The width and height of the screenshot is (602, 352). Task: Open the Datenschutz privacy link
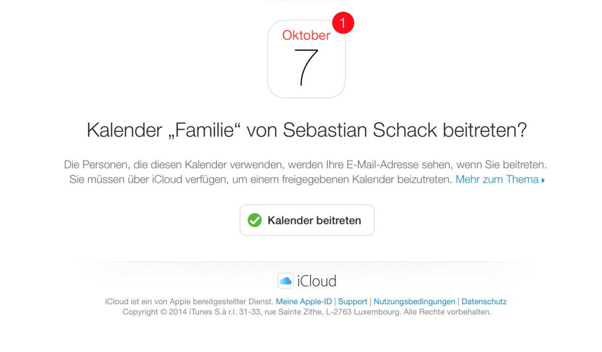pyautogui.click(x=484, y=301)
